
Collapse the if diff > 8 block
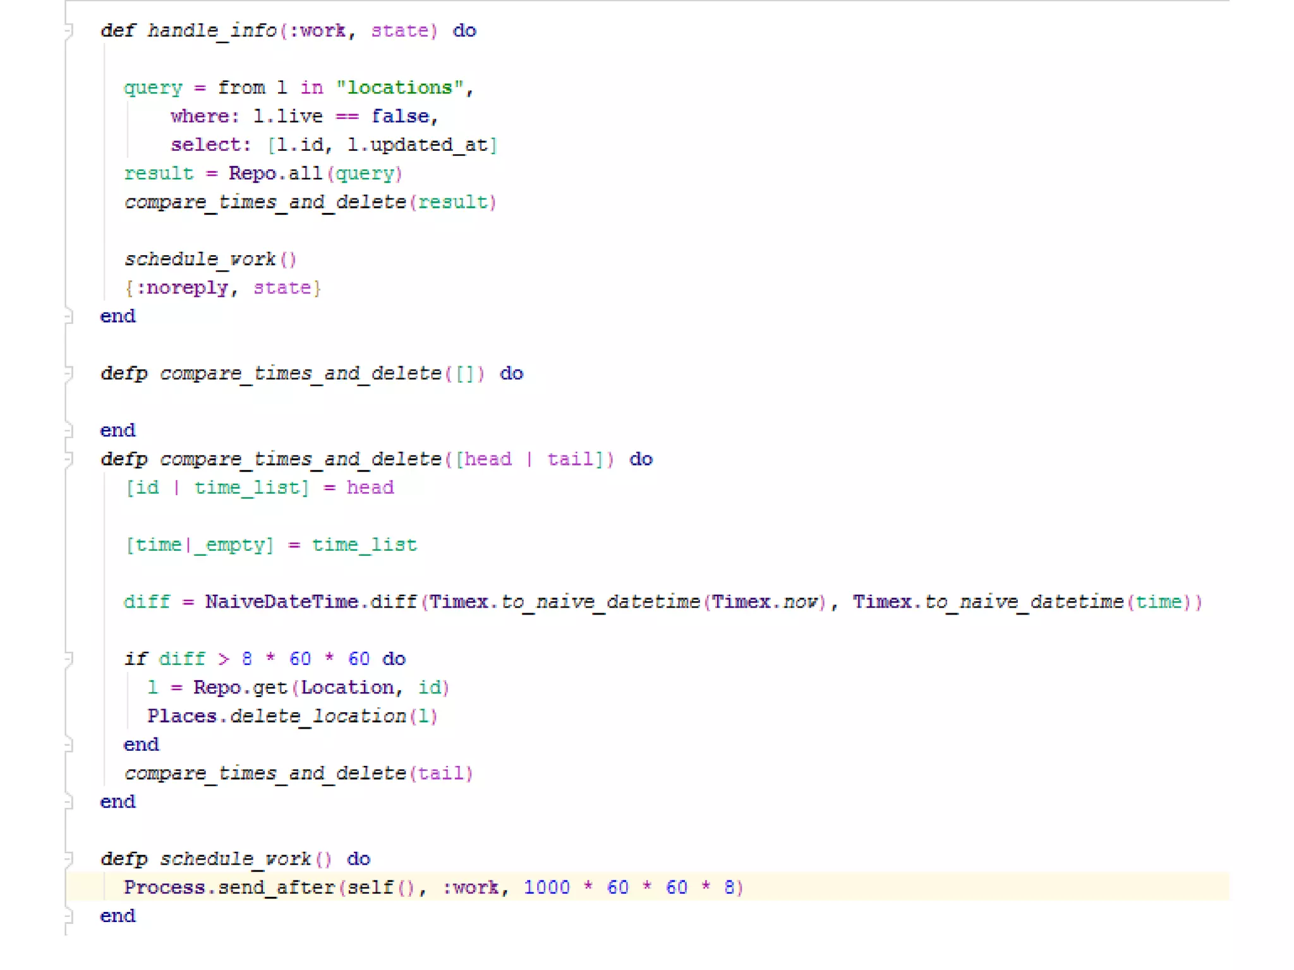(x=69, y=659)
